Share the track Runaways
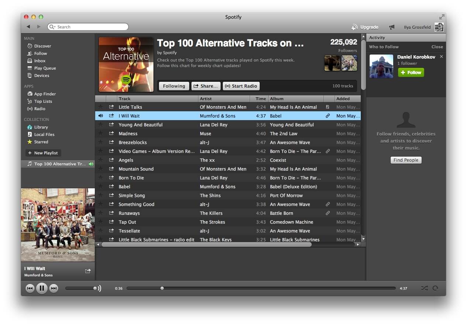Screen dimensions: 467x325 (x=111, y=213)
